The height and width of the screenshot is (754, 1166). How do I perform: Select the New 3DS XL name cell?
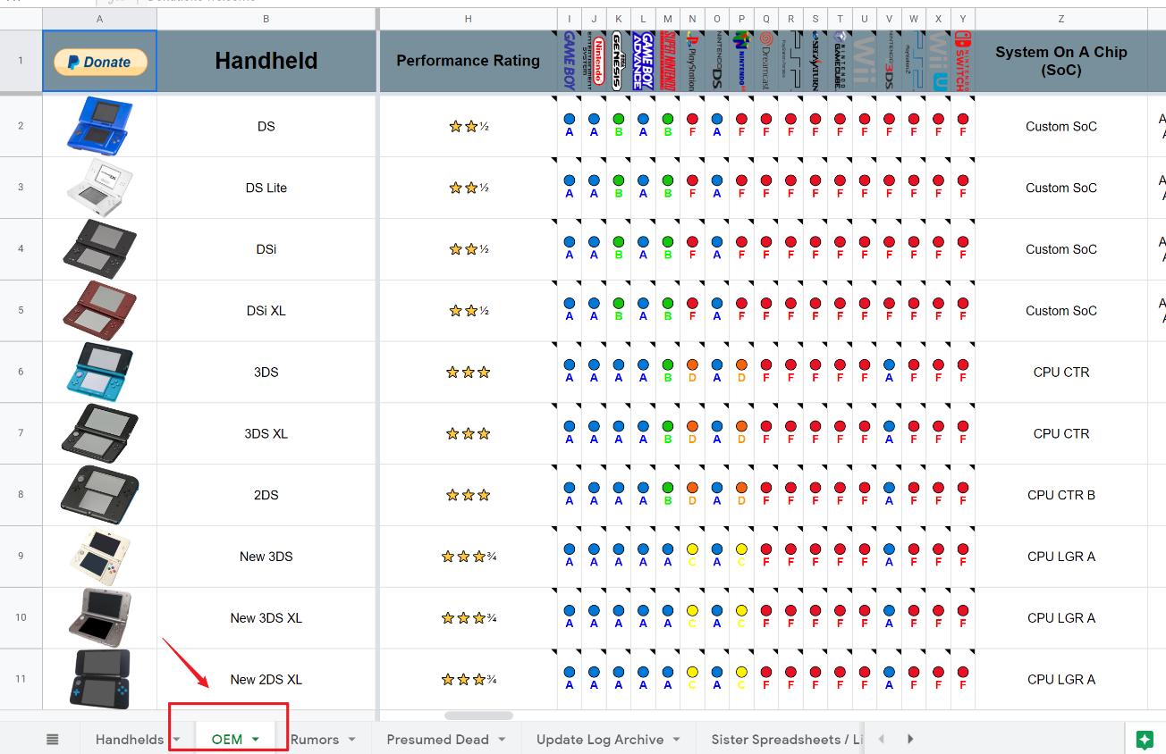(x=266, y=617)
